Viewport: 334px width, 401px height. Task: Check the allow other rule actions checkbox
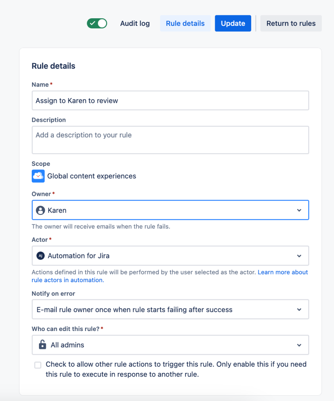pyautogui.click(x=38, y=365)
